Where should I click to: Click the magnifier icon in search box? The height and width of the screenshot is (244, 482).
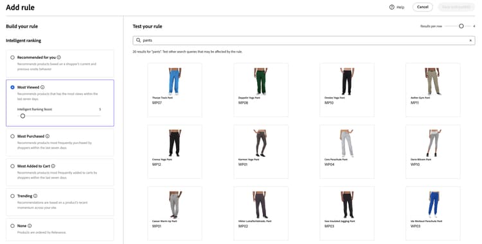[138, 40]
